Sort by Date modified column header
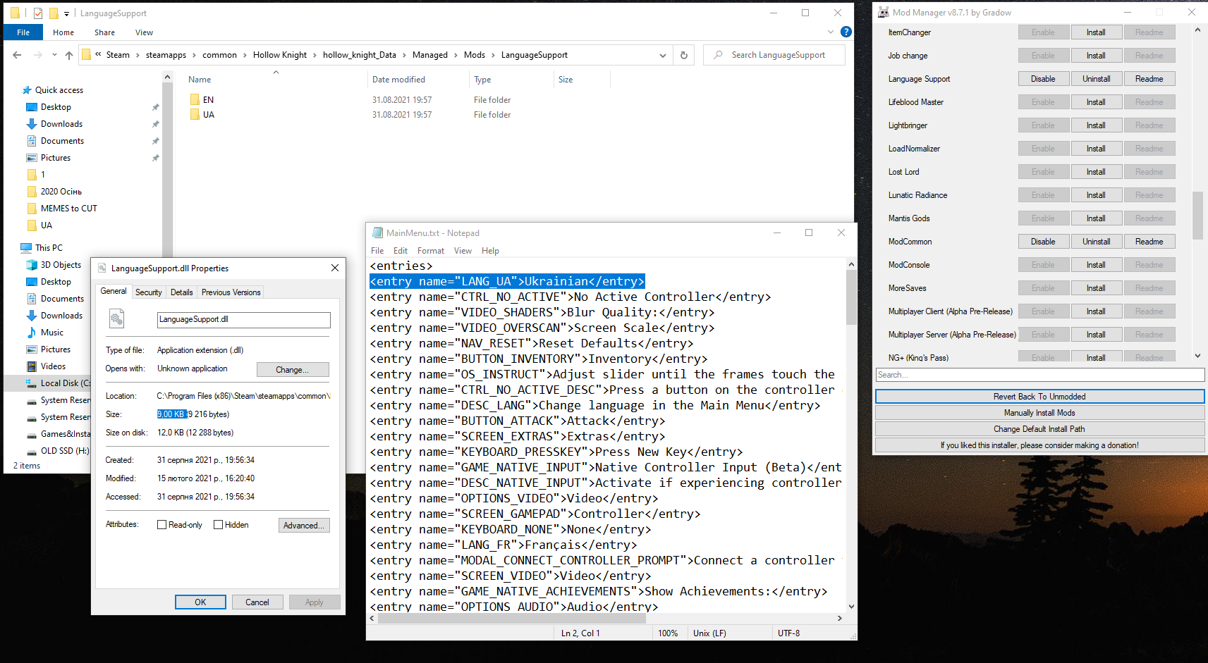 point(398,80)
